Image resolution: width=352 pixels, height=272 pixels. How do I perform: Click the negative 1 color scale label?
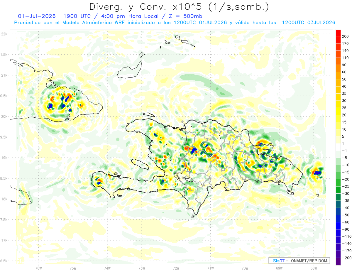[x=345, y=151]
